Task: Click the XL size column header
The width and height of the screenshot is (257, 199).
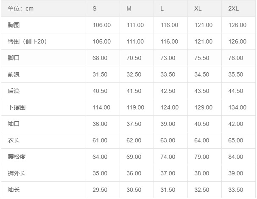Action: 198,8
